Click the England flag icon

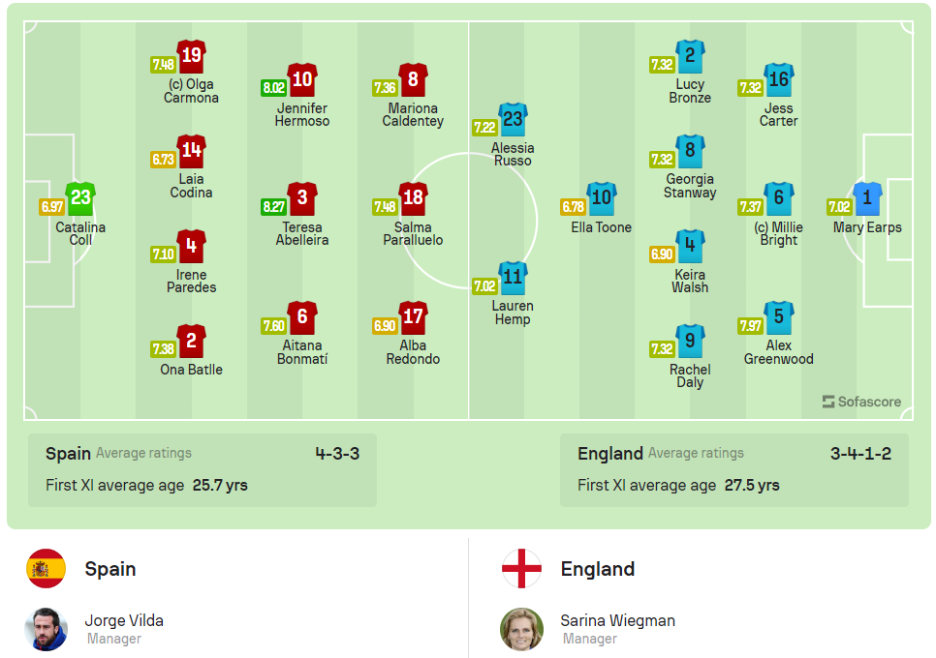521,569
